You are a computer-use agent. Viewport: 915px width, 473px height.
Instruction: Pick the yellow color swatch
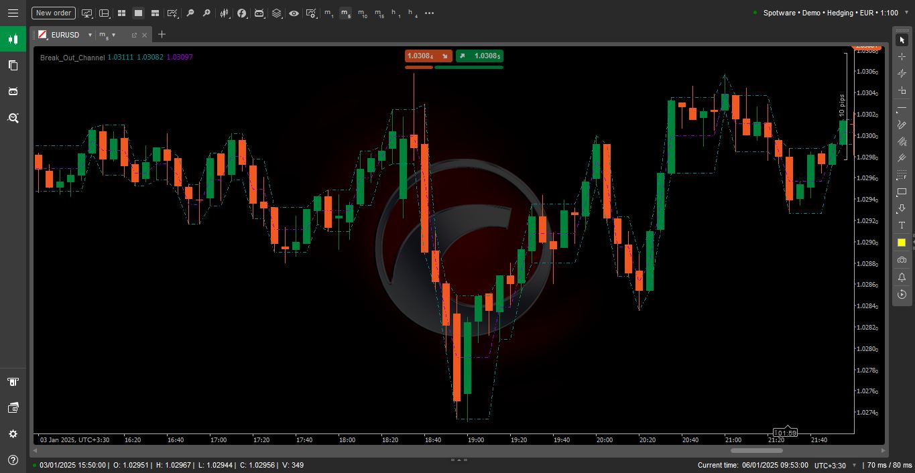(902, 242)
